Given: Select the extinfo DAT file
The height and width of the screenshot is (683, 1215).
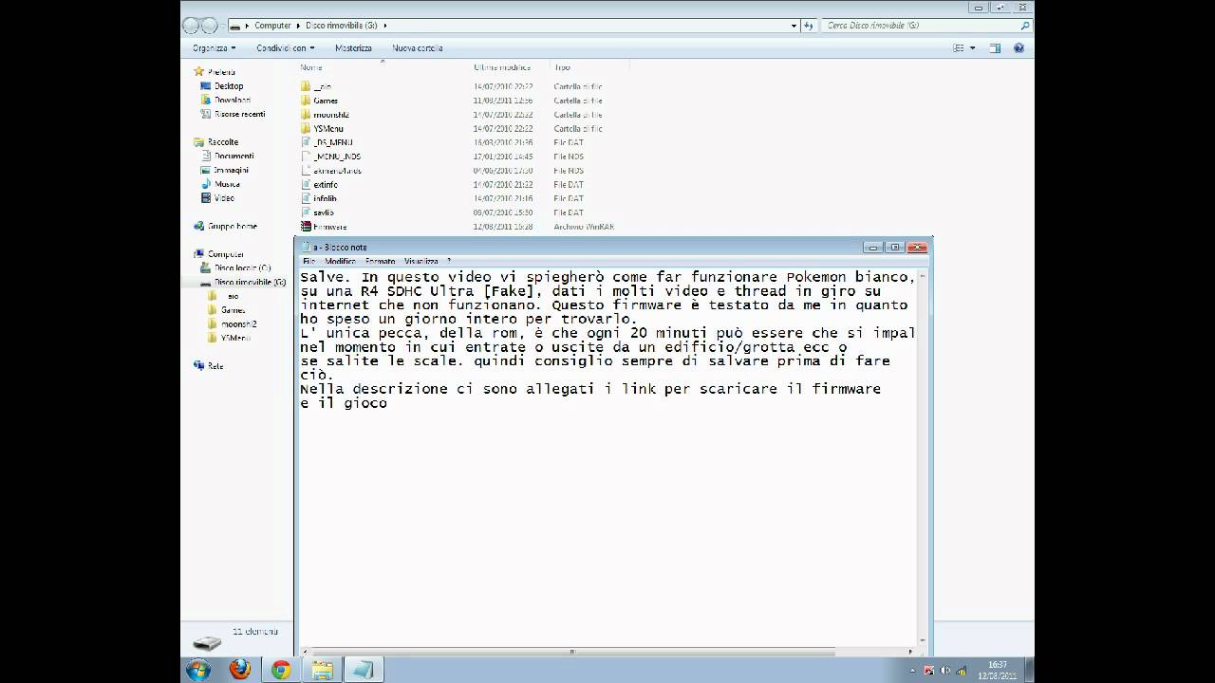Looking at the screenshot, I should 326,185.
